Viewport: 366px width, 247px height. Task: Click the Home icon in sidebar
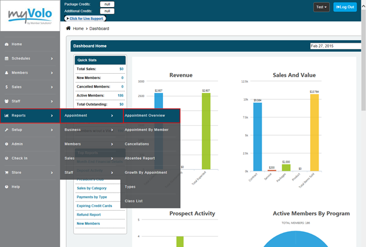6,44
